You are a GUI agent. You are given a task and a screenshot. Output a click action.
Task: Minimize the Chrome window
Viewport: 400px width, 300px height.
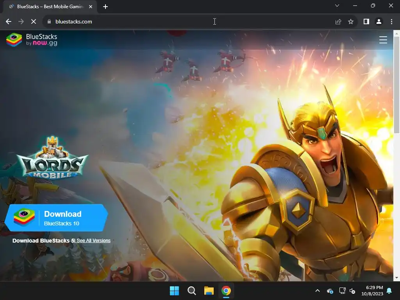[355, 5]
